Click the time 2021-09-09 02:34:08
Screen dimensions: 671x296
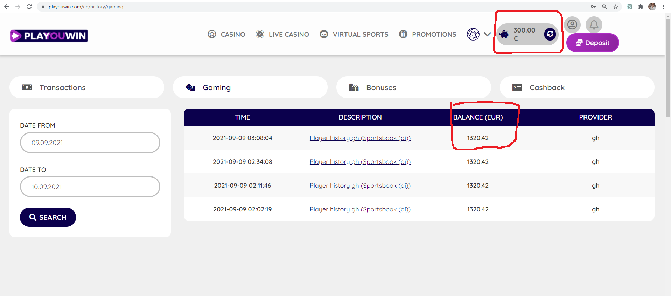(x=243, y=162)
